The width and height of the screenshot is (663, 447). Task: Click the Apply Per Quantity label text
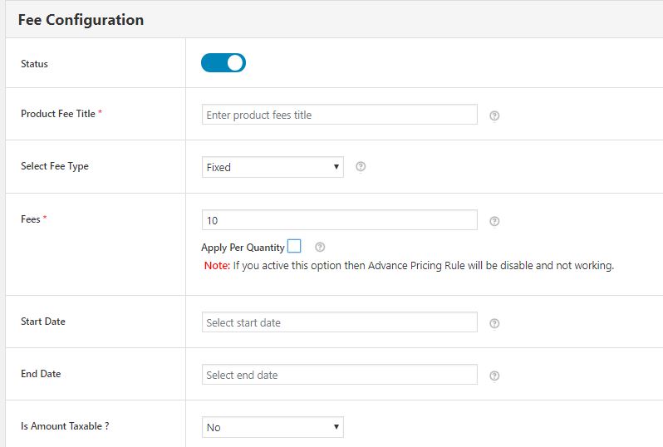(243, 248)
